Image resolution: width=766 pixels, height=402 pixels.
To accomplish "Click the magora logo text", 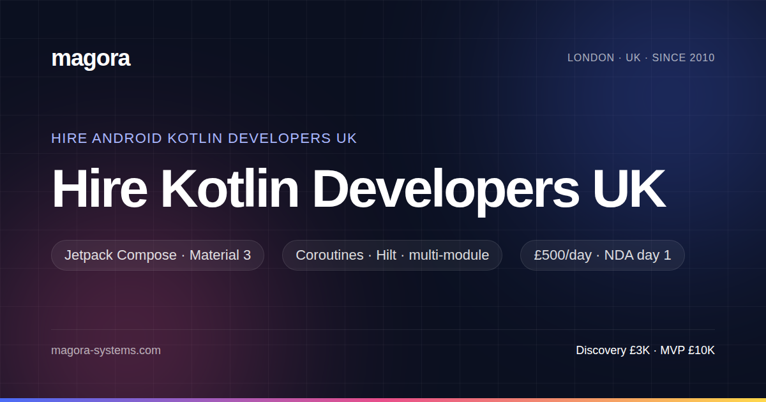I will point(91,58).
